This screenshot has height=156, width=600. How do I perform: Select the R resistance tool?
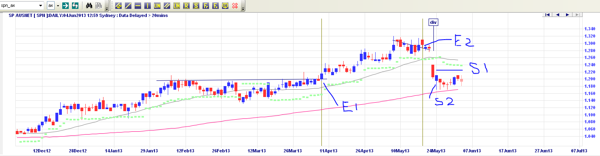point(186,6)
